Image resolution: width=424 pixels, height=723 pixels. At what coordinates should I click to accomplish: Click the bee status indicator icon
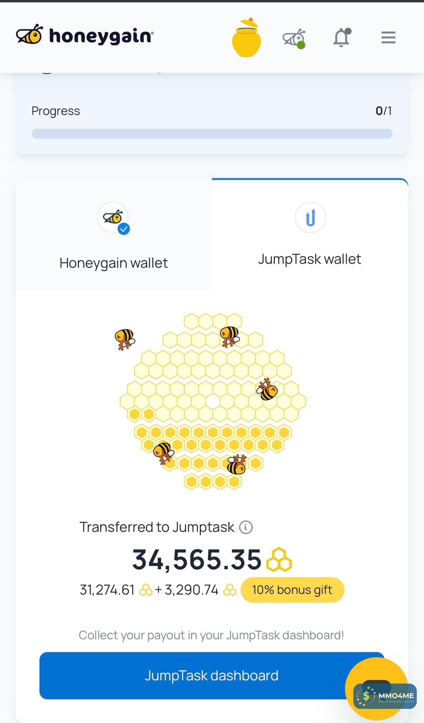[294, 38]
